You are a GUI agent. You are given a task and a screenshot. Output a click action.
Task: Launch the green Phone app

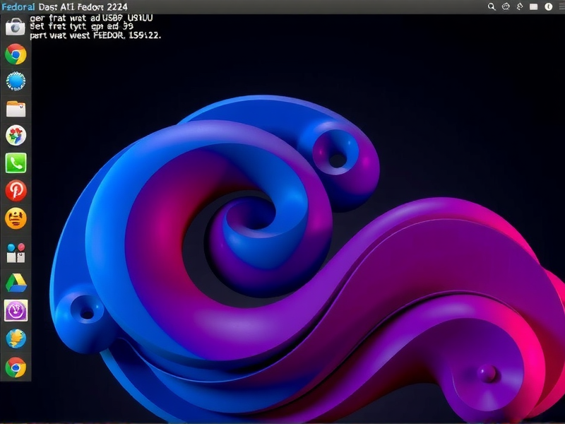click(x=14, y=163)
